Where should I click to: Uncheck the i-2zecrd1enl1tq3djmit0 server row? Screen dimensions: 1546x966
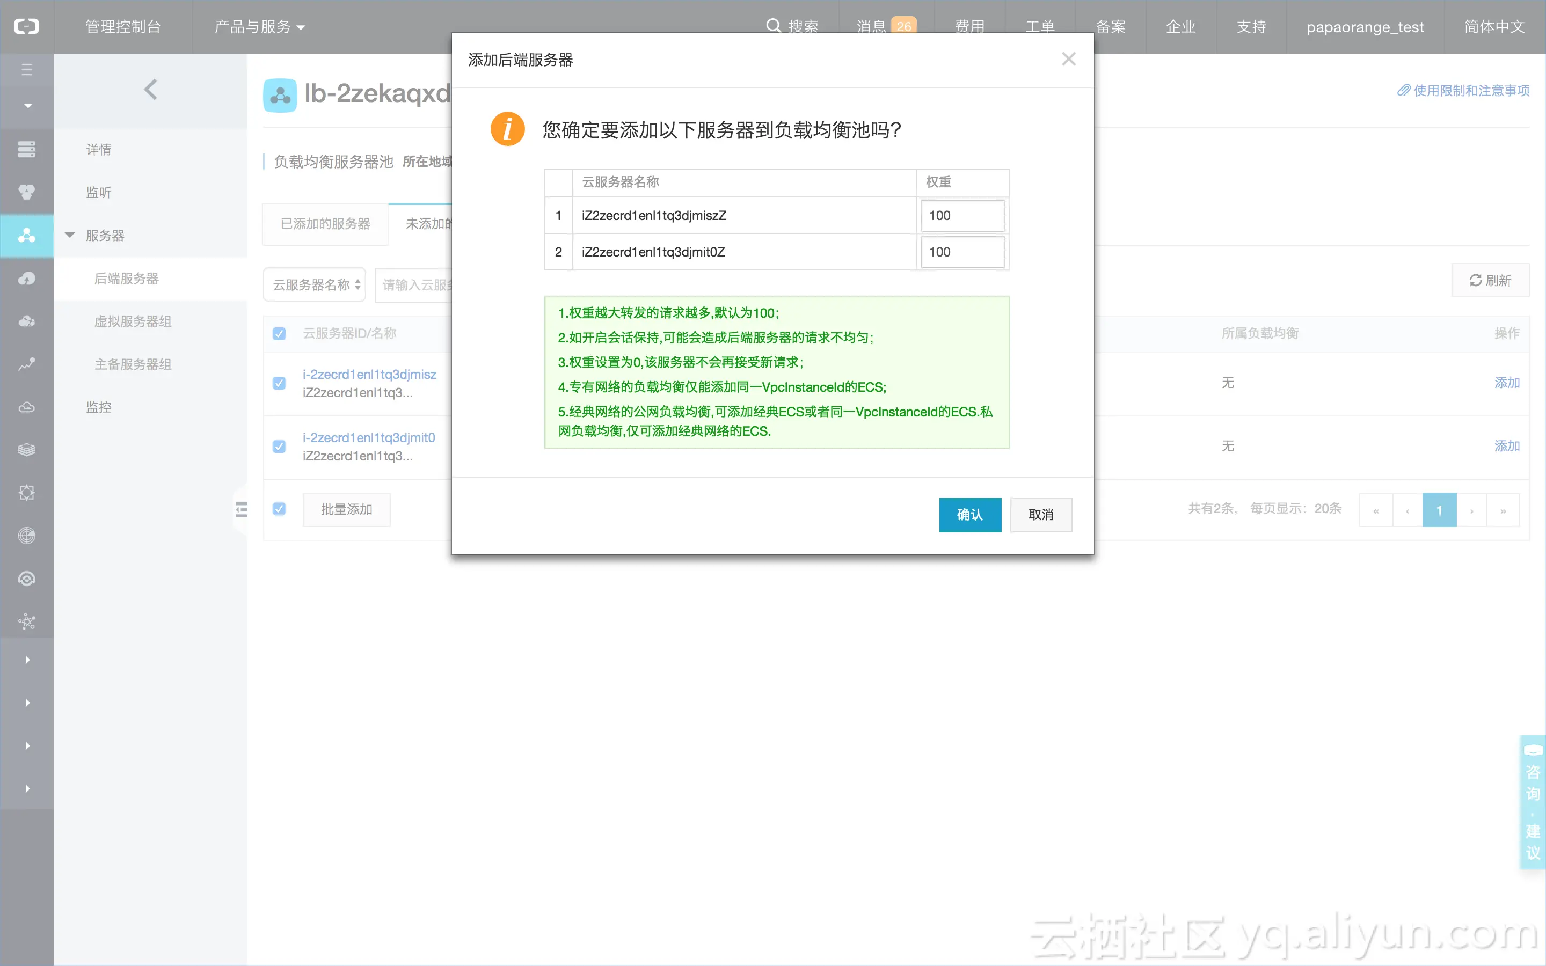point(279,446)
